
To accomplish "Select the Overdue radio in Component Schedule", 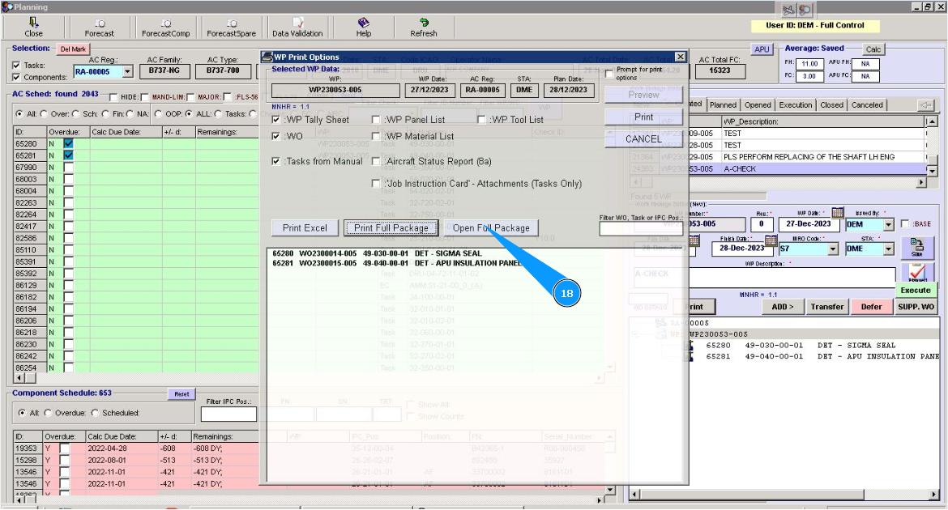I will 48,413.
